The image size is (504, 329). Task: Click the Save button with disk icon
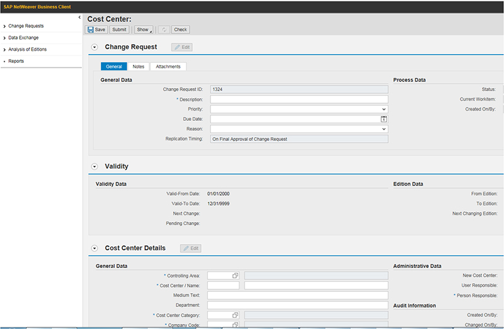(x=96, y=30)
